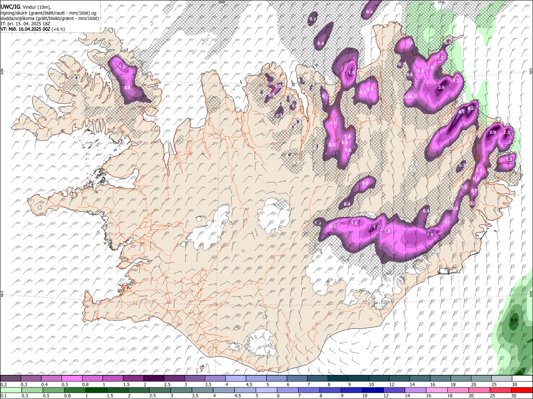
Task: Click the 15W longitude label
Action: point(441,2)
